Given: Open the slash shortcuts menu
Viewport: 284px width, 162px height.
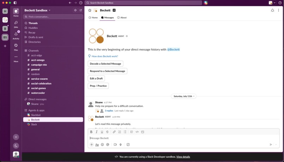Looking at the screenshot, I should (128, 145).
